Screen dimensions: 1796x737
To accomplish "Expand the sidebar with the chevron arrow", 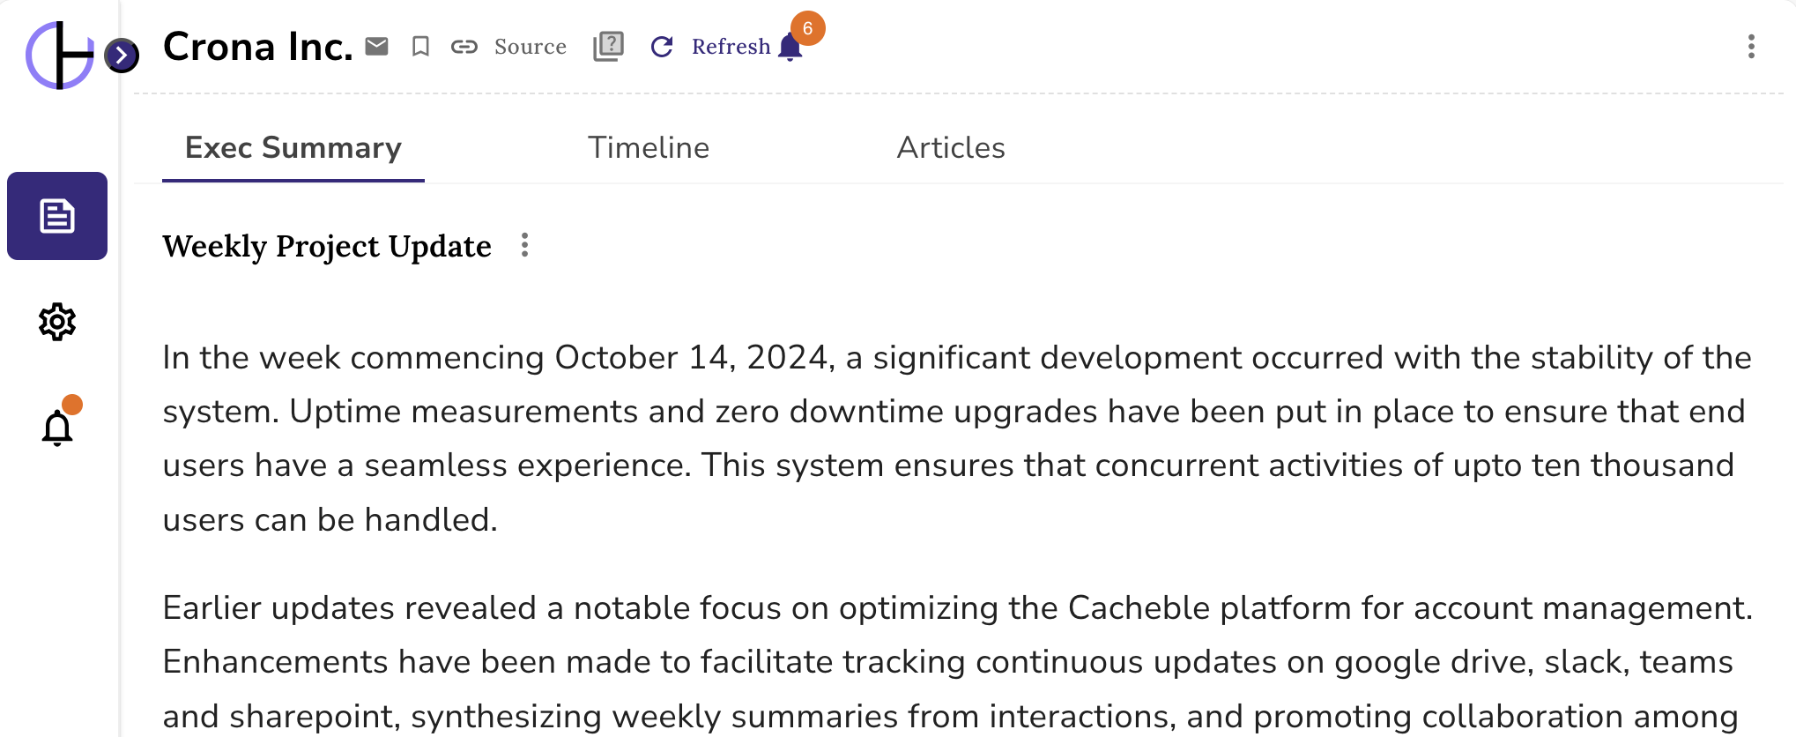I will pyautogui.click(x=122, y=56).
